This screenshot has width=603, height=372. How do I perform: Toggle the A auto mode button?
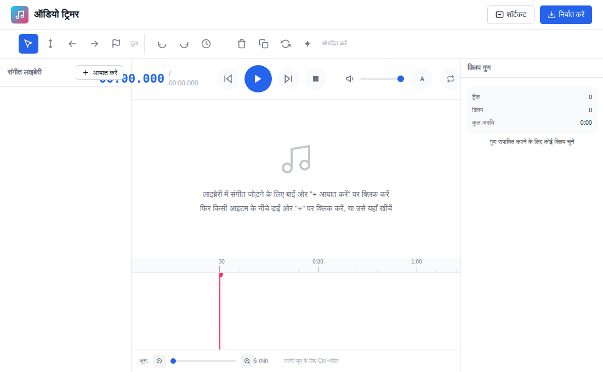tap(422, 79)
